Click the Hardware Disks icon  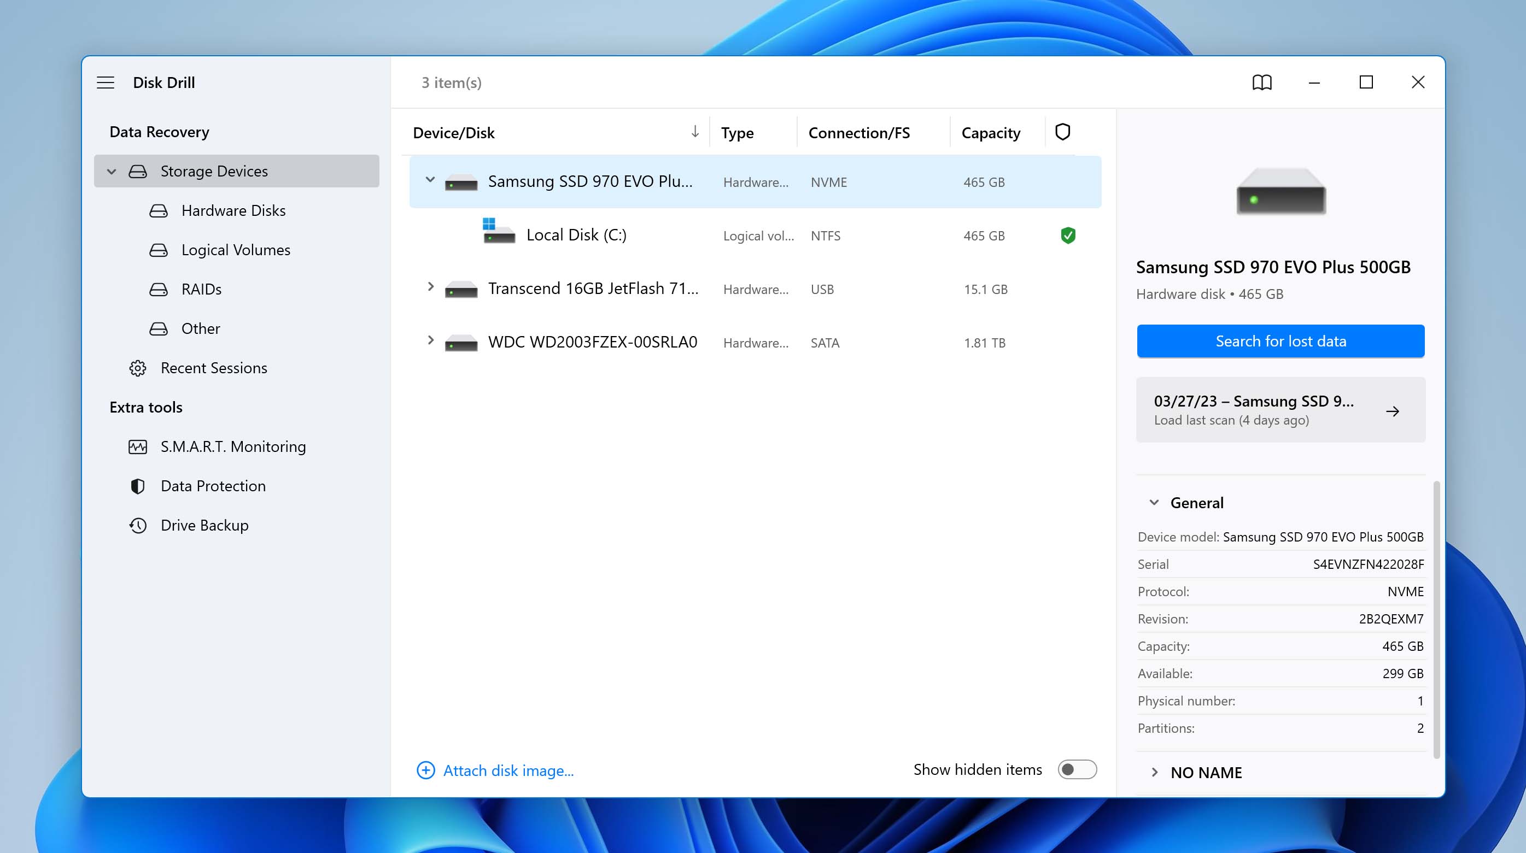158,210
